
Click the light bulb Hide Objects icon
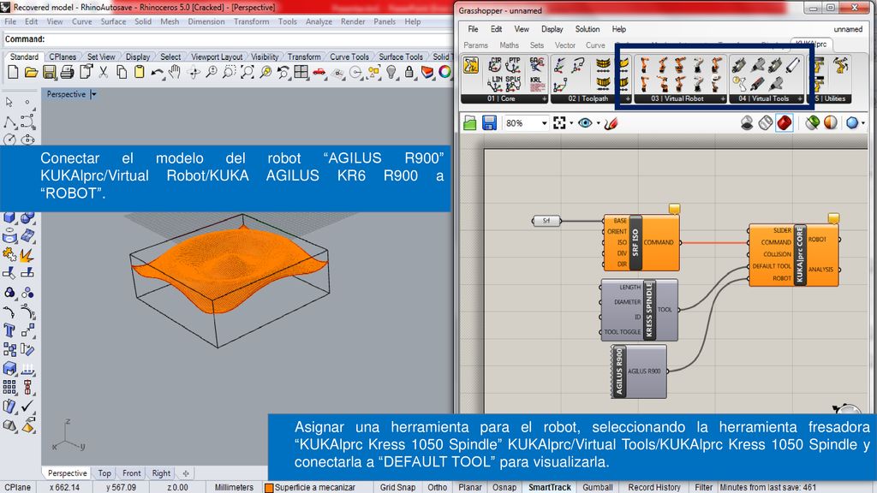click(x=391, y=72)
